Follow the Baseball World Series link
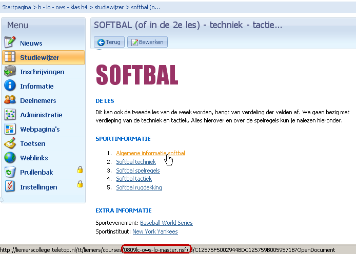This screenshot has width=356, height=254. point(166,223)
